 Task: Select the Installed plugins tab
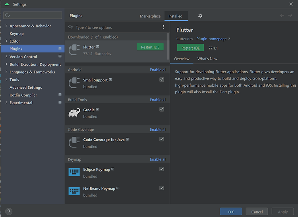[175, 16]
